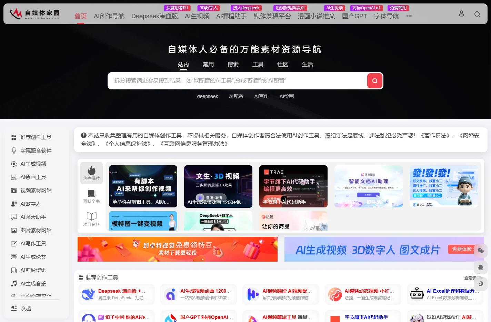The height and width of the screenshot is (322, 491).
Task: Click AI生成论文 sidebar icon
Action: [x=14, y=257]
